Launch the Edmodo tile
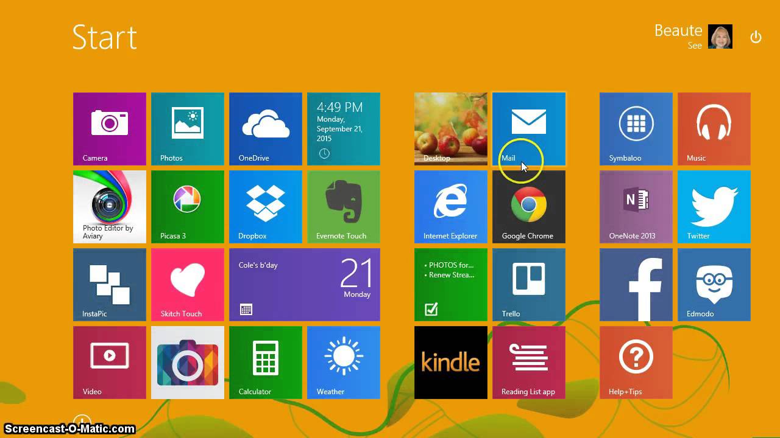 (x=714, y=285)
